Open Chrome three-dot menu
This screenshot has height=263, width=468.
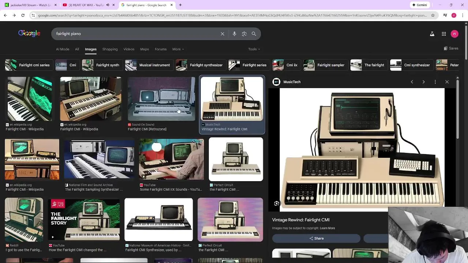(x=463, y=15)
